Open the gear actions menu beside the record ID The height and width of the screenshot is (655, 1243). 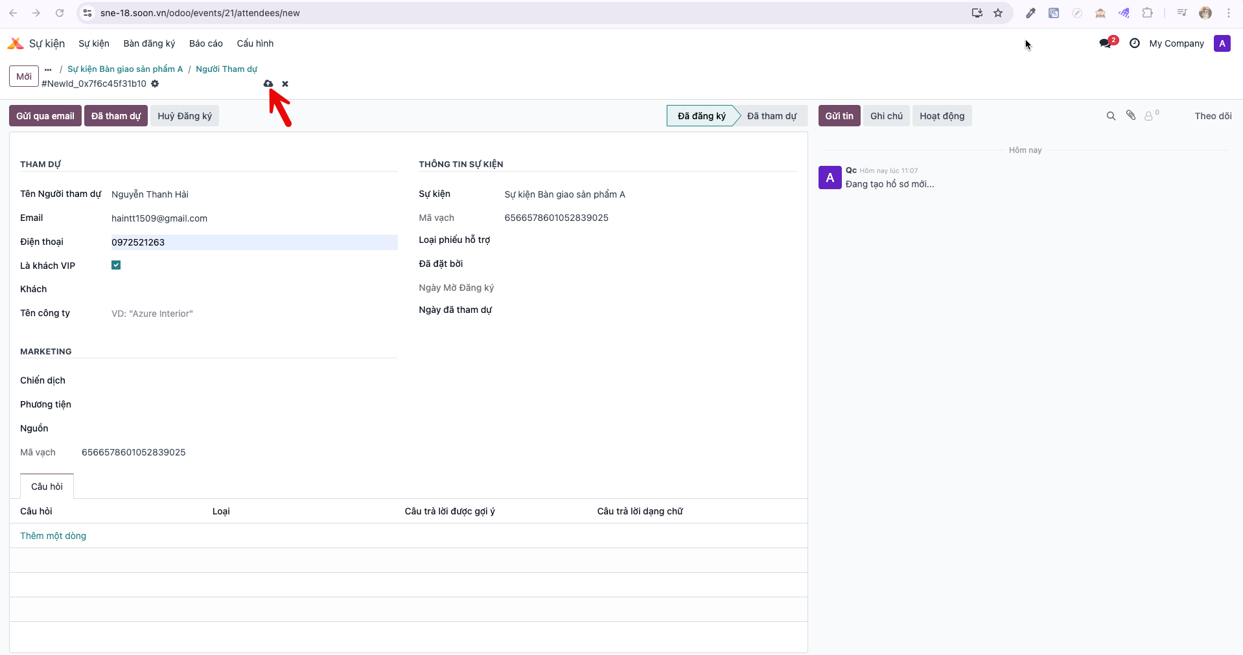point(155,84)
